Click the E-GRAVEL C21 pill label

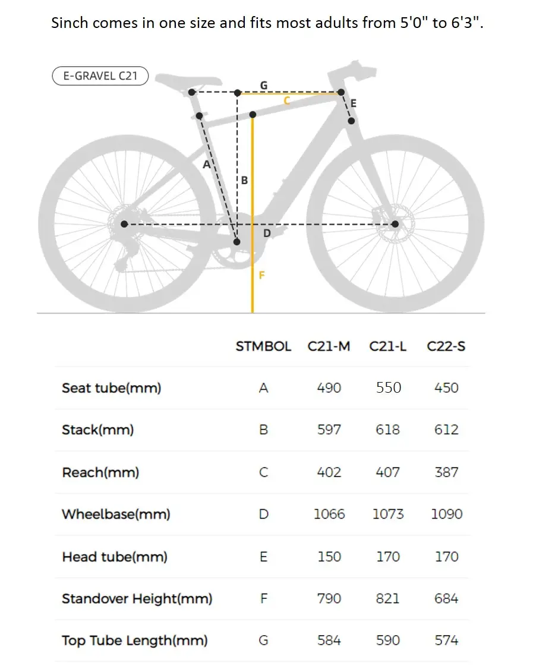100,76
